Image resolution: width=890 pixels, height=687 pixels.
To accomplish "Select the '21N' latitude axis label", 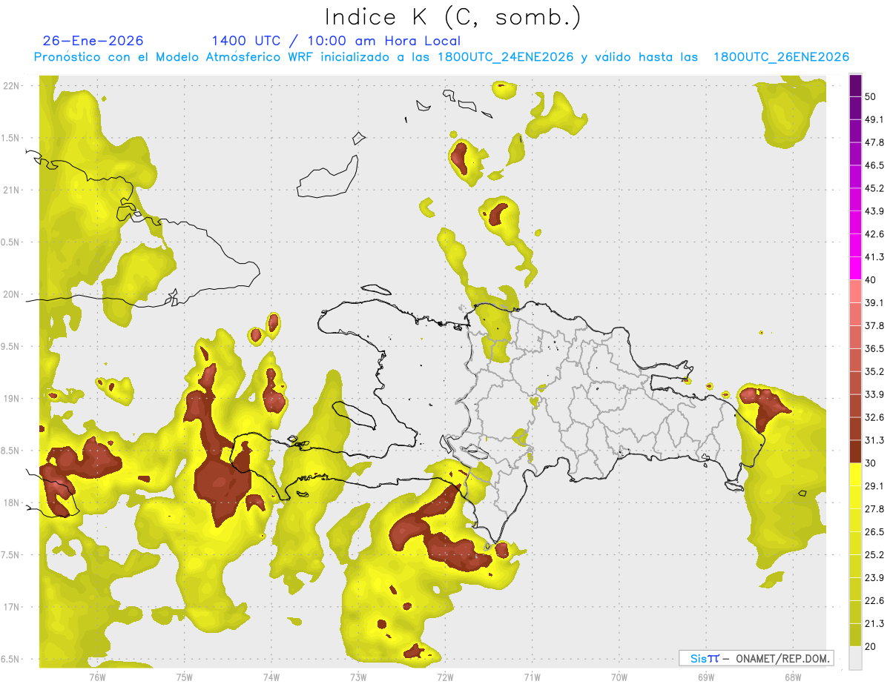I will pyautogui.click(x=12, y=190).
